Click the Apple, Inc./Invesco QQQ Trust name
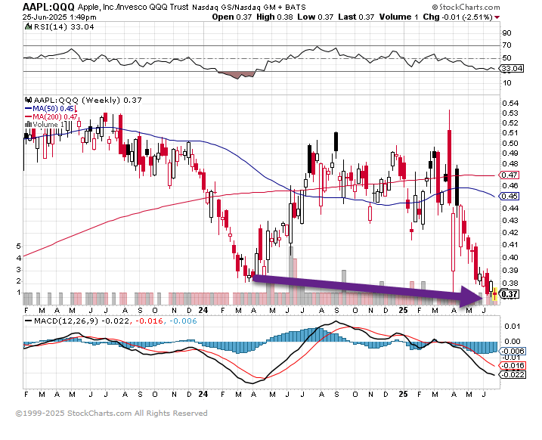Screen dimensions: 542x440 134,7
